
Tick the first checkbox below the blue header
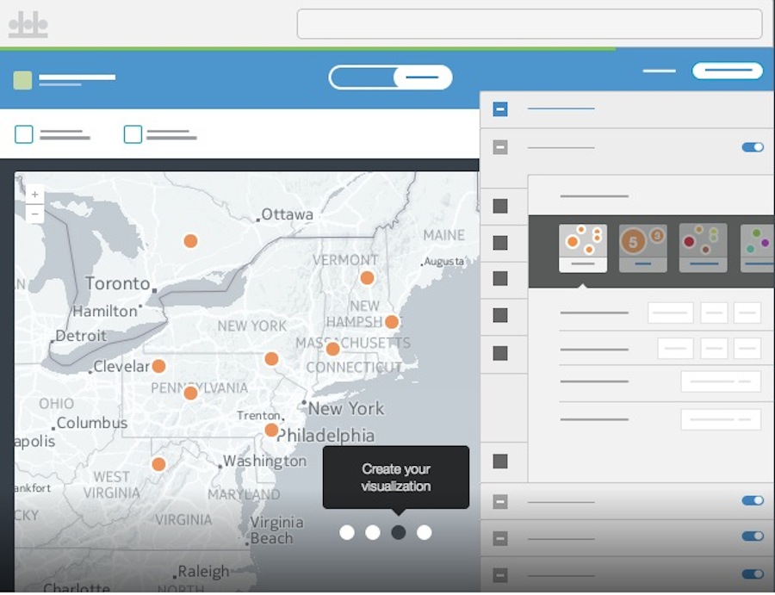click(x=24, y=134)
